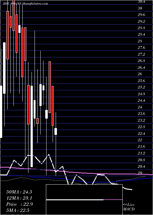Click the 26.8 axis label
The height and width of the screenshot is (215, 153).
click(141, 61)
